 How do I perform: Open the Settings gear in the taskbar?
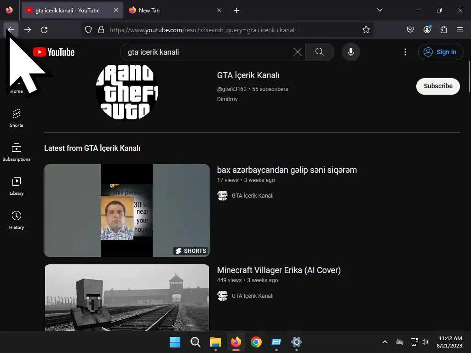tap(297, 342)
